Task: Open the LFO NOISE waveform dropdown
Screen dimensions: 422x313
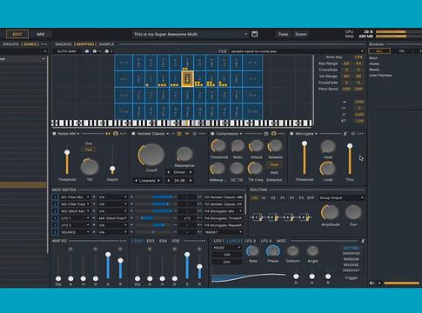Action: [227, 248]
